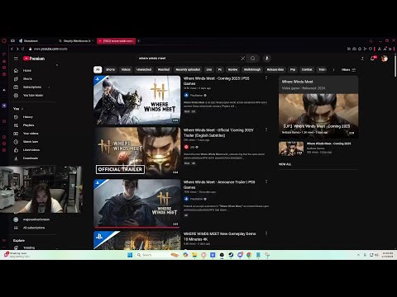
Task: Click the Windows Start button
Action: pos(130,255)
